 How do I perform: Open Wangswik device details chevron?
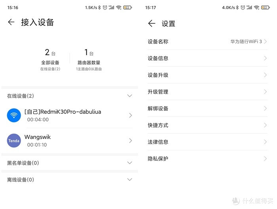point(130,140)
